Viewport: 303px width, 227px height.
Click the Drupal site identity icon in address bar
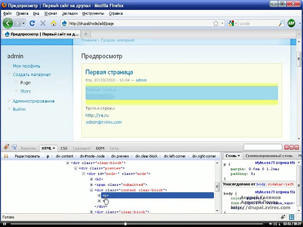64,24
